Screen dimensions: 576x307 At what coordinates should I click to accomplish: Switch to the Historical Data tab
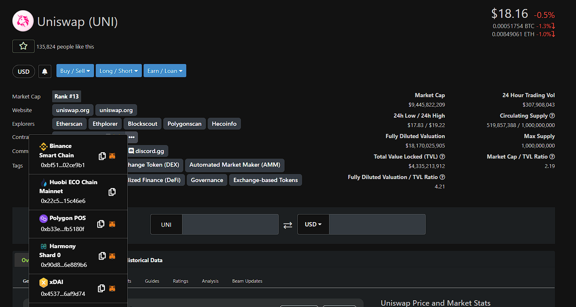[x=145, y=260]
